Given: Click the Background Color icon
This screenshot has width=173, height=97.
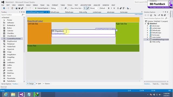Looking at the screenshot, I should tap(121, 8).
